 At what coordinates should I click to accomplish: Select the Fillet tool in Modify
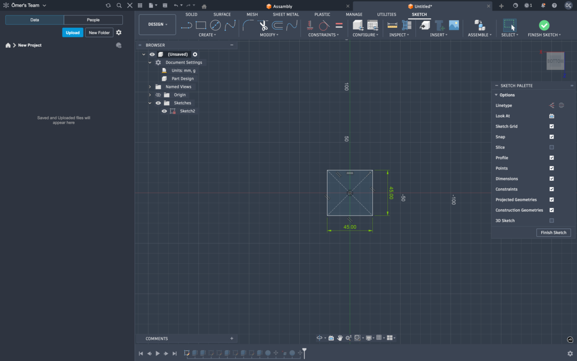pyautogui.click(x=248, y=25)
